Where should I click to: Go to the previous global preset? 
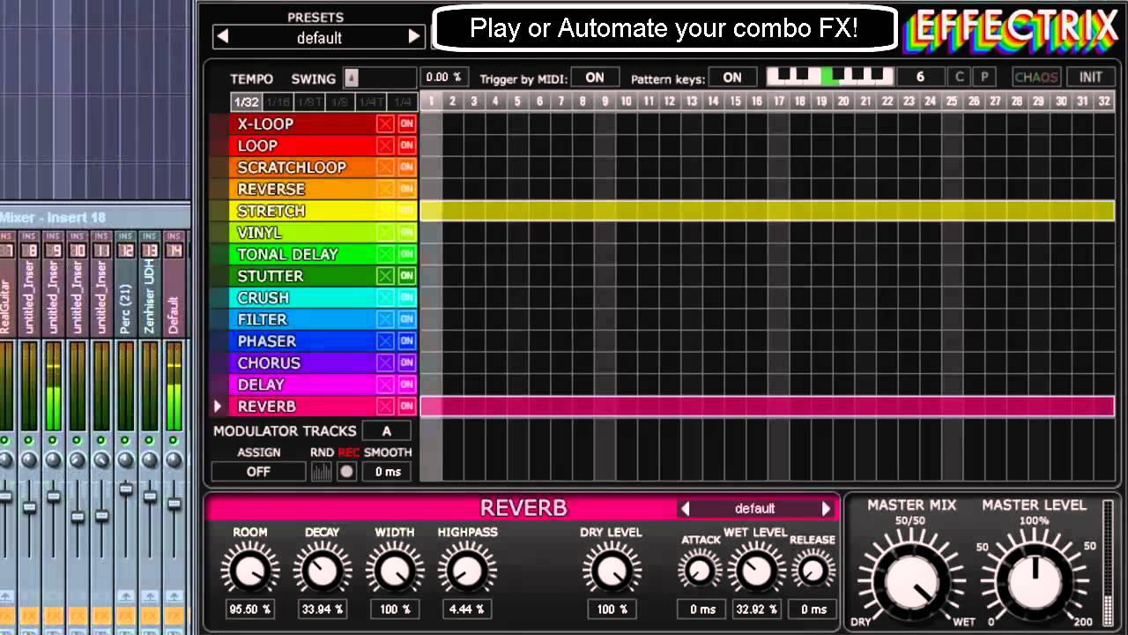click(223, 37)
